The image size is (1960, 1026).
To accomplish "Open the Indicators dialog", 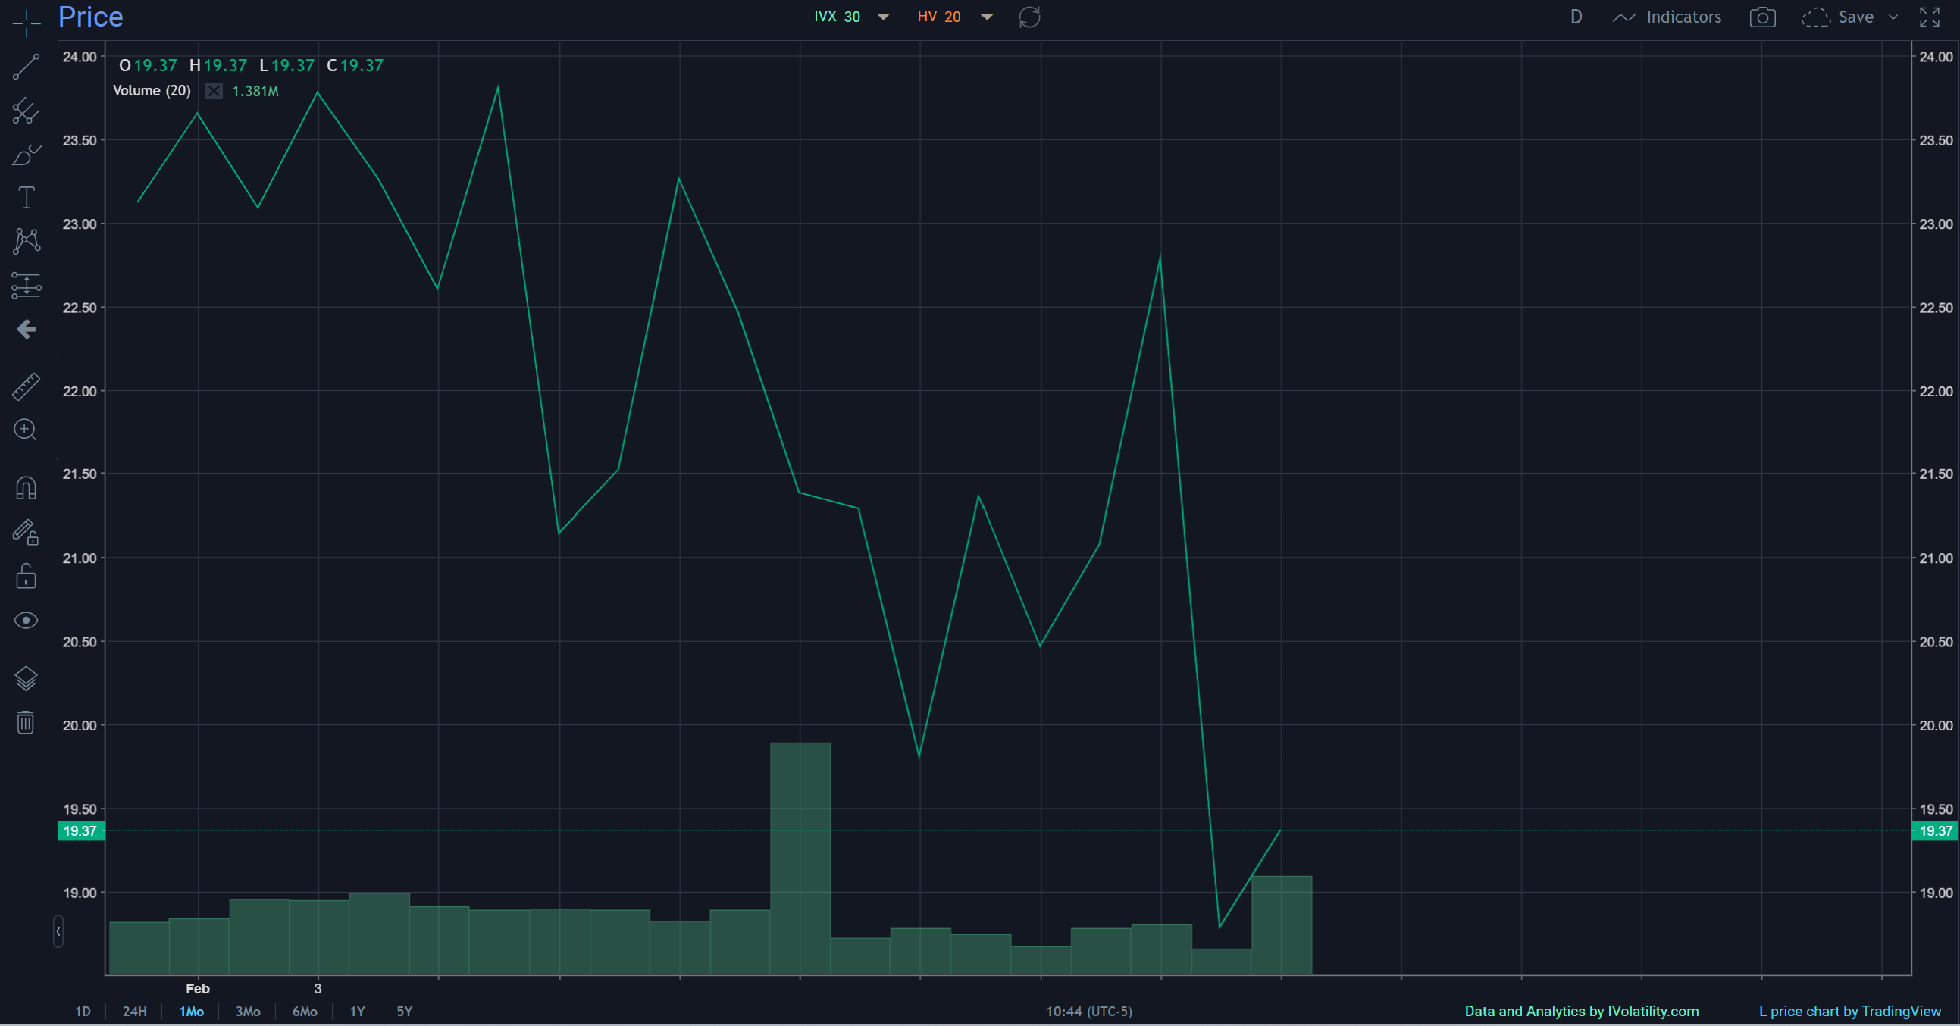I will pyautogui.click(x=1667, y=17).
